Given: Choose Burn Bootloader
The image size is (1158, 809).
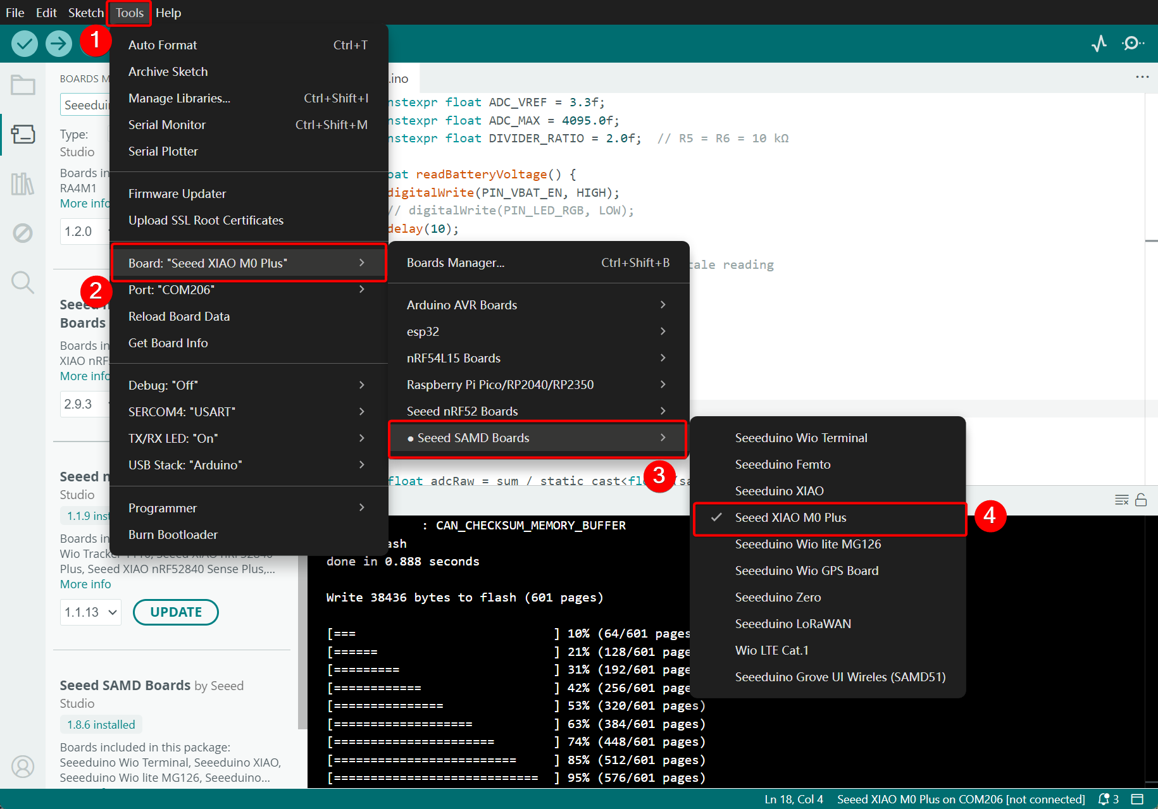Looking at the screenshot, I should click(248, 534).
